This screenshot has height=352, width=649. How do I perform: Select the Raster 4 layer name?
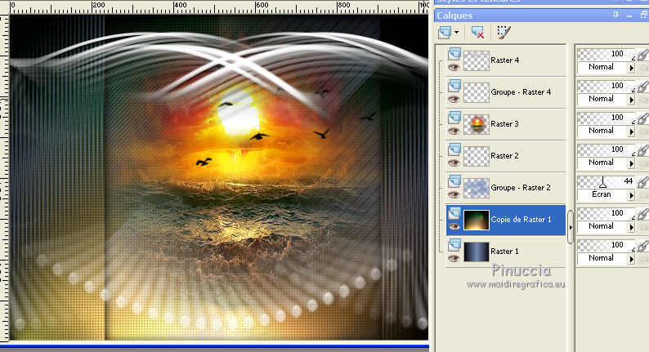tap(504, 60)
